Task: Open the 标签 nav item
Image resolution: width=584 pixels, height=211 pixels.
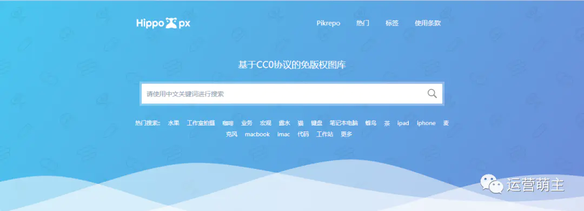Action: pos(392,23)
